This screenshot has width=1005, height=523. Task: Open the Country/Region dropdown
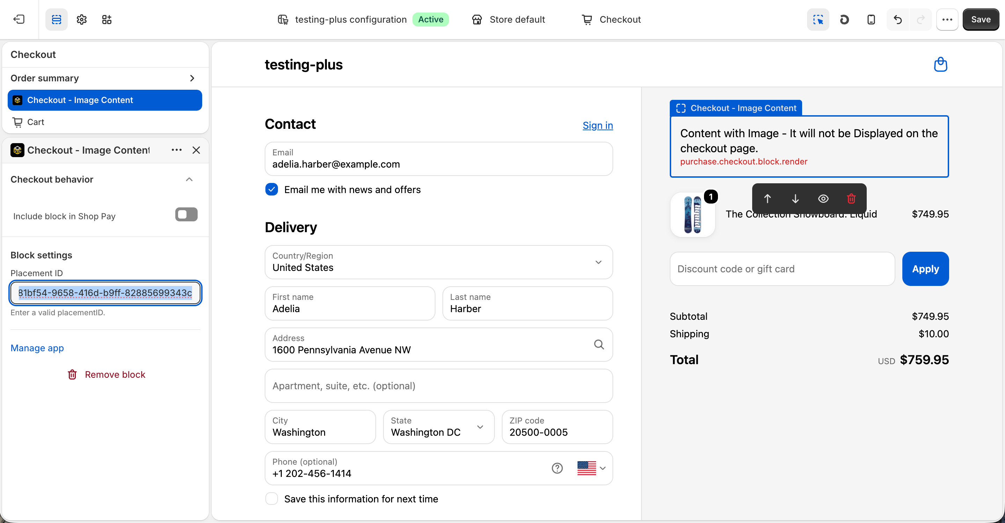coord(439,262)
